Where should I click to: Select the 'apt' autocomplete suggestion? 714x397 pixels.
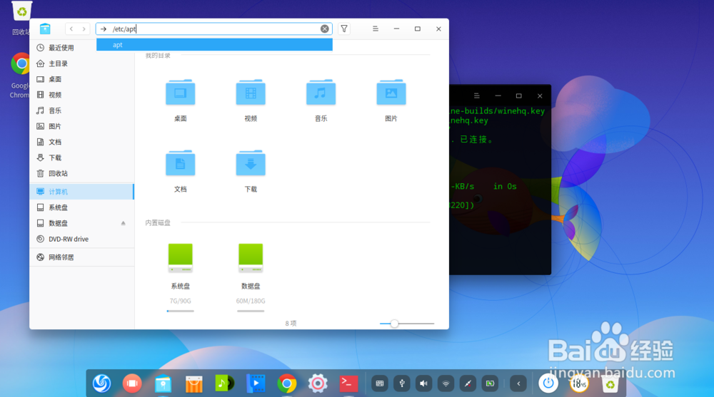coord(214,45)
